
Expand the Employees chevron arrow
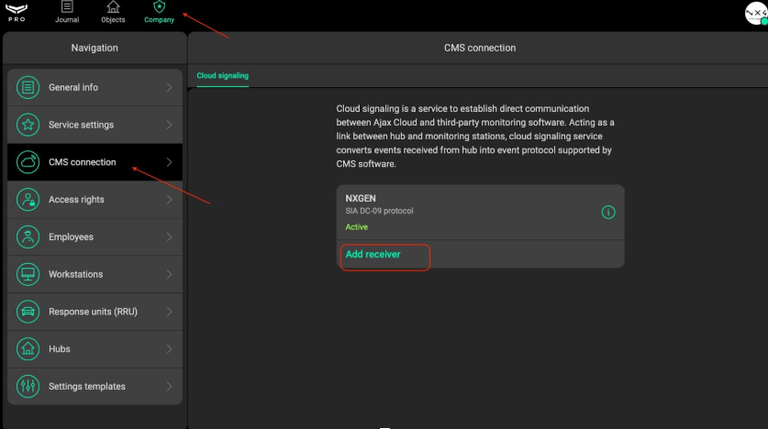170,237
